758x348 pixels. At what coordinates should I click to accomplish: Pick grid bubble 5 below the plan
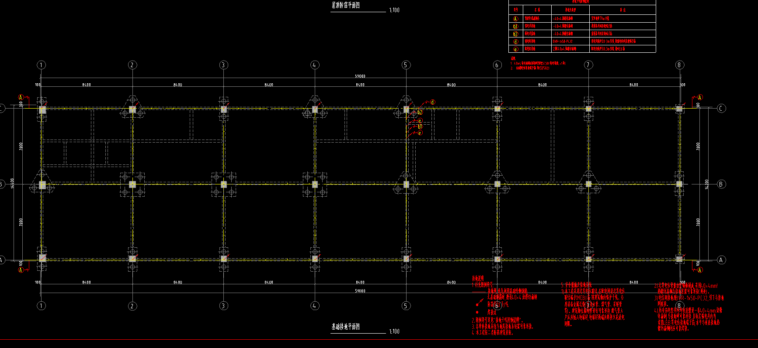click(406, 306)
